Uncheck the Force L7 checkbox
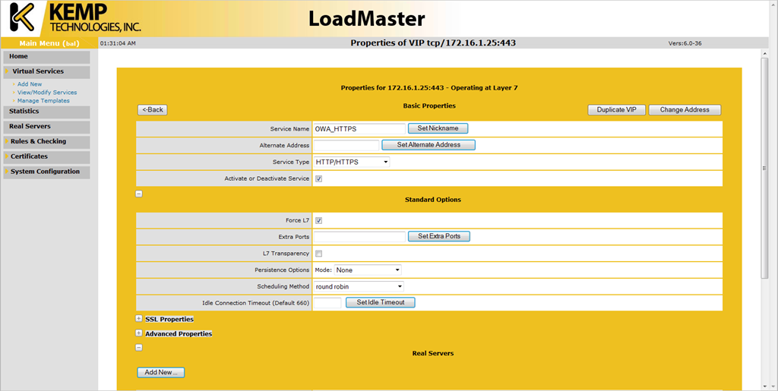The width and height of the screenshot is (778, 391). pos(319,220)
